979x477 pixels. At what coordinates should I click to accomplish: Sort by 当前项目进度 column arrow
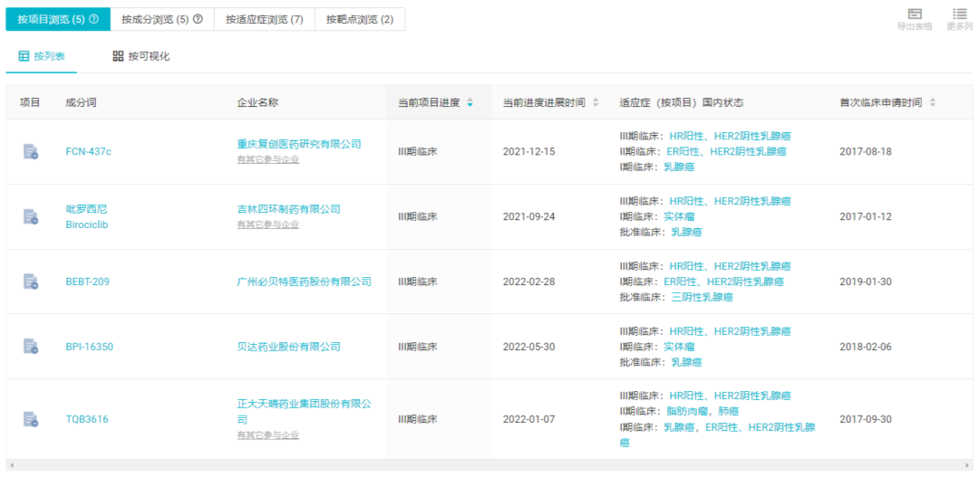pyautogui.click(x=470, y=103)
